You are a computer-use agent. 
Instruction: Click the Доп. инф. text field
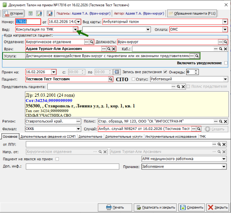(x=72, y=166)
